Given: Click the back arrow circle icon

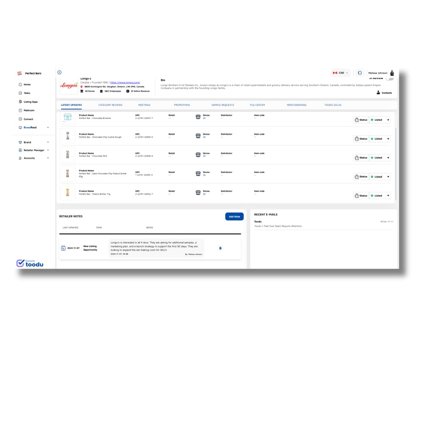Looking at the screenshot, I should tap(59, 72).
